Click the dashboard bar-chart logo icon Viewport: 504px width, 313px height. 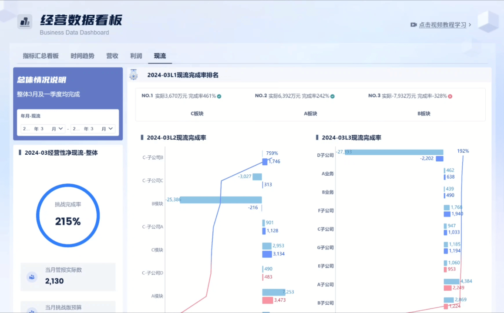(x=24, y=21)
